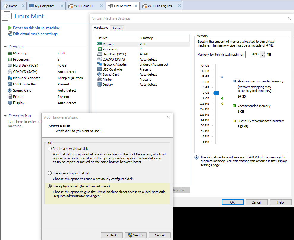Click the blue memory slider thumb

216,93
